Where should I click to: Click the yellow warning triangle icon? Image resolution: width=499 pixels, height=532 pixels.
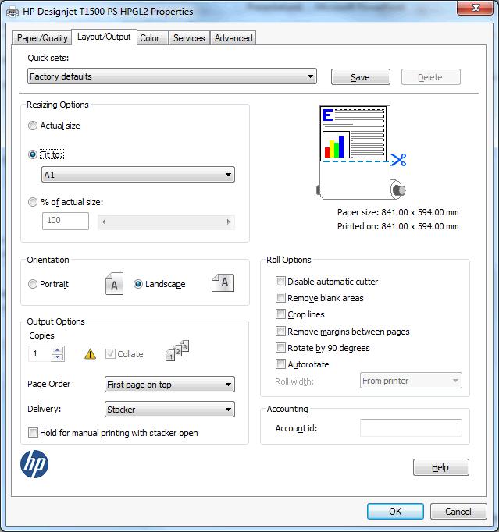pos(90,354)
